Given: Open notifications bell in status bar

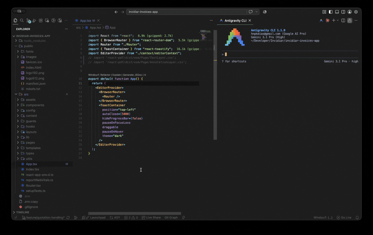Looking at the screenshot, I should 357,218.
